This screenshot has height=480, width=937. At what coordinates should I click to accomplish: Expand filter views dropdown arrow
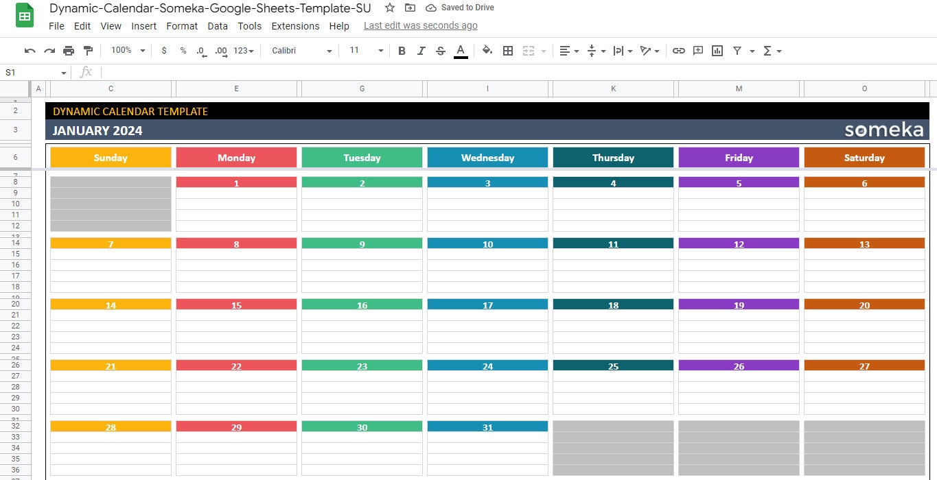(x=752, y=51)
